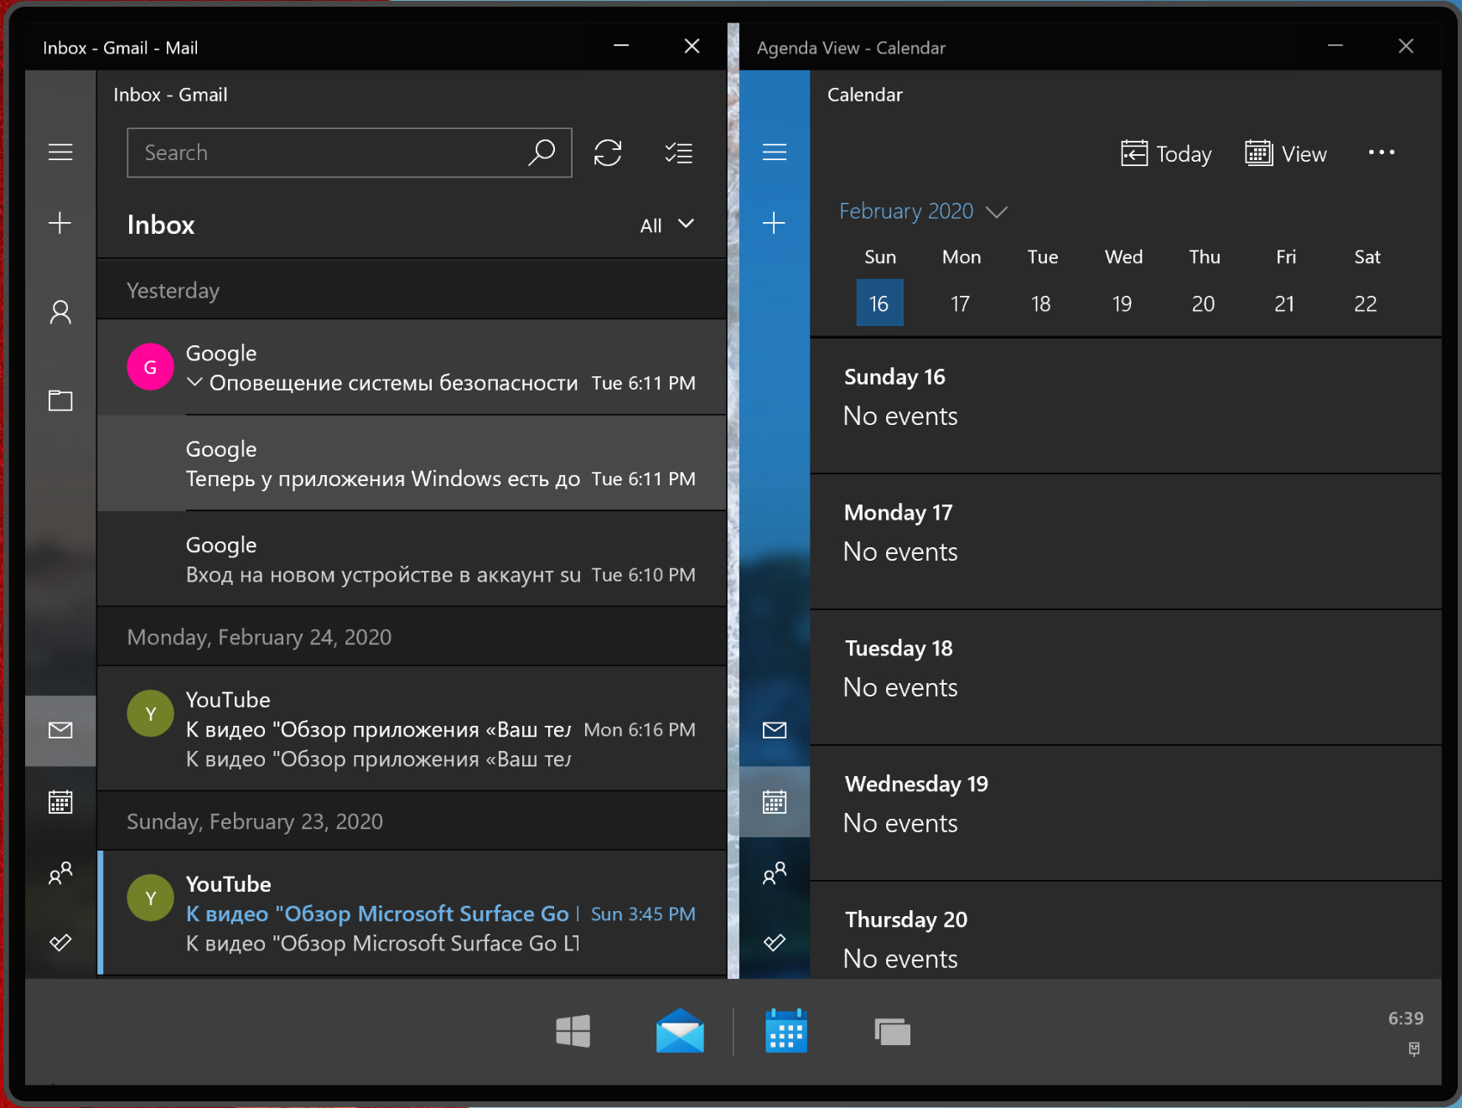1462x1108 pixels.
Task: Select date 22 in the week strip
Action: point(1366,303)
